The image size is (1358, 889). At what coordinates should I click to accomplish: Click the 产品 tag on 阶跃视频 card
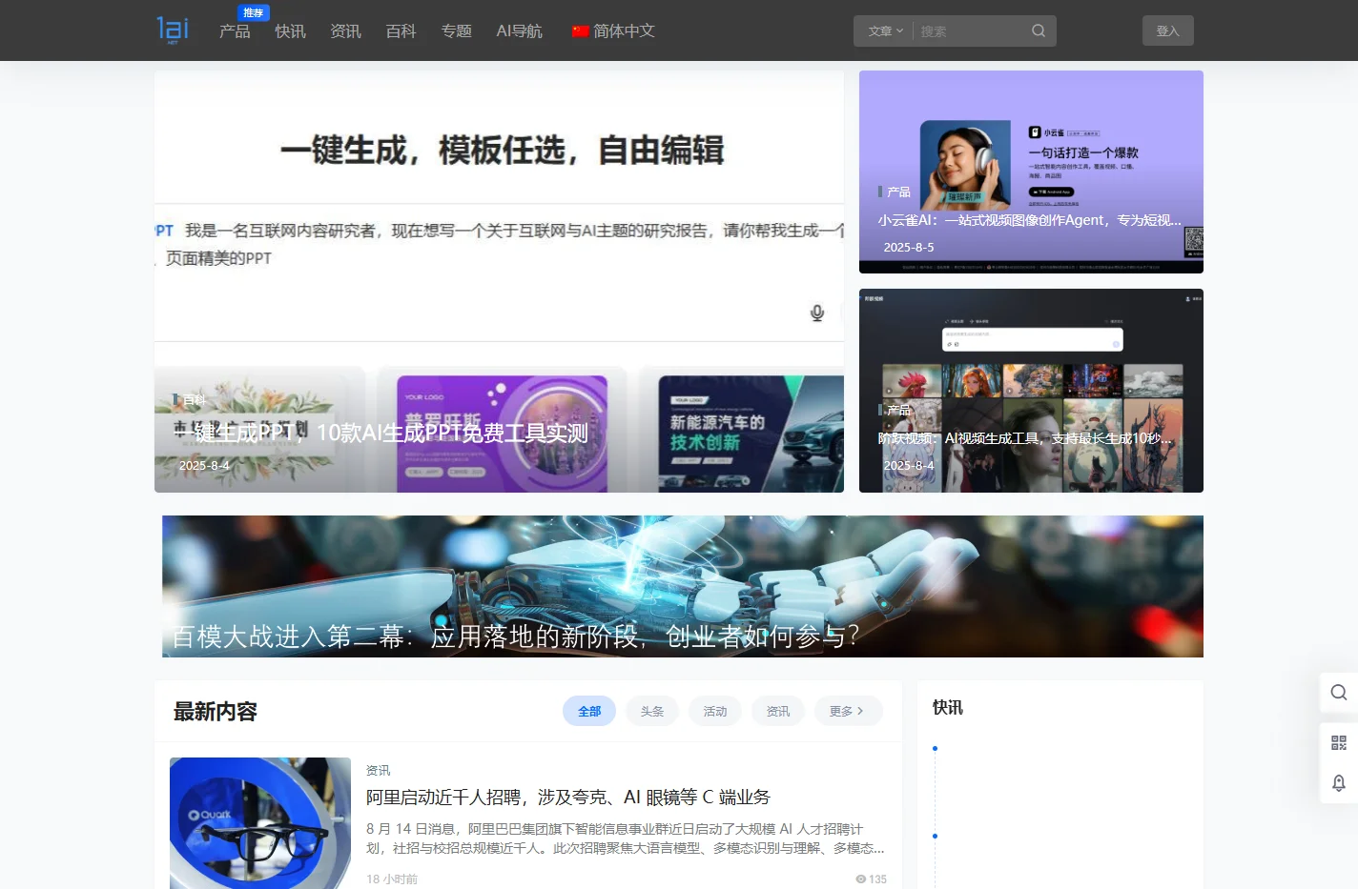pyautogui.click(x=898, y=410)
